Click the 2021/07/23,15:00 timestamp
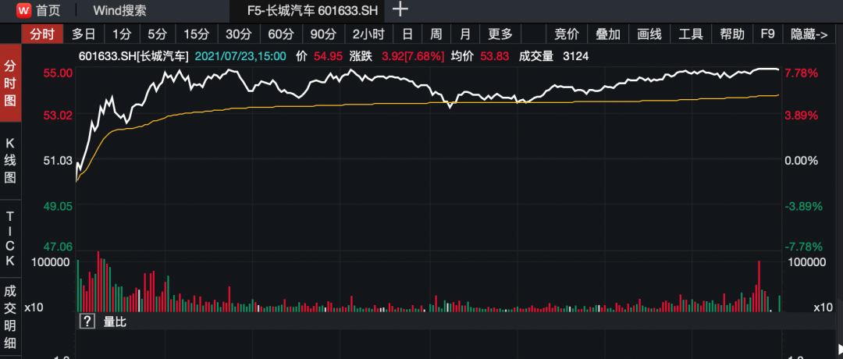 point(240,56)
